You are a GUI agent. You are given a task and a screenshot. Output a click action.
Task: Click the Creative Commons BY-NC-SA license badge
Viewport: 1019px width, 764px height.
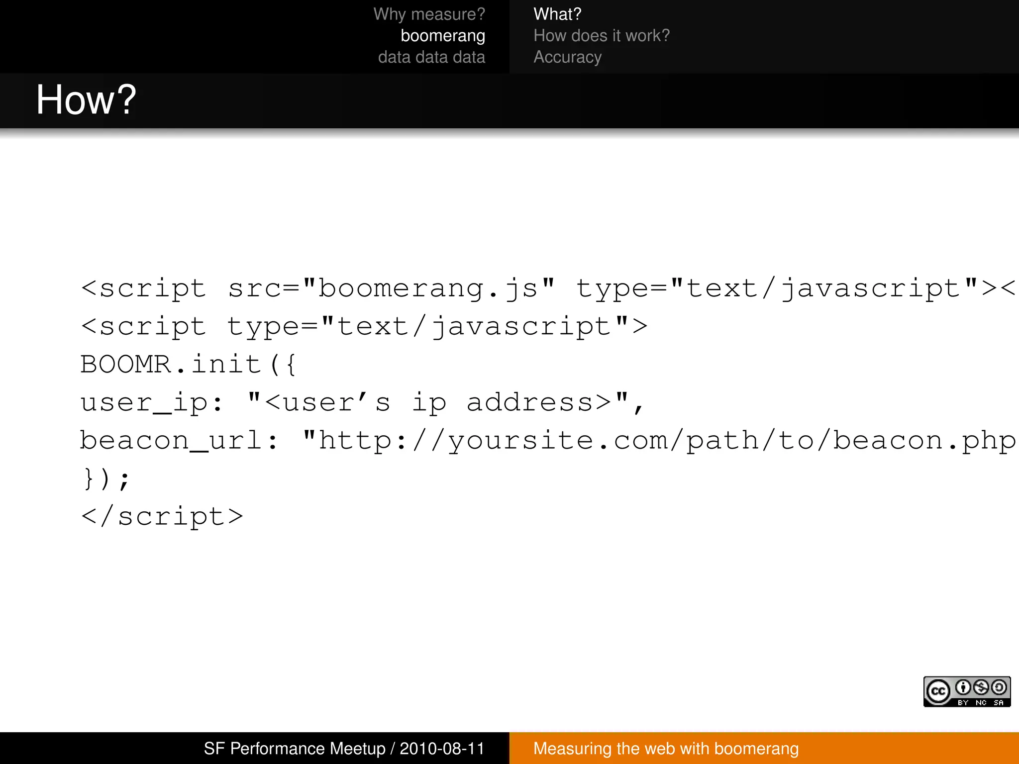click(x=967, y=691)
